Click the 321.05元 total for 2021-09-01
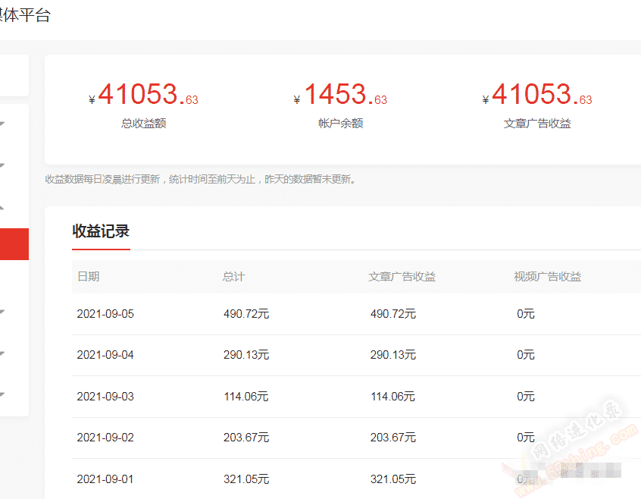This screenshot has height=499, width=641. point(246,479)
